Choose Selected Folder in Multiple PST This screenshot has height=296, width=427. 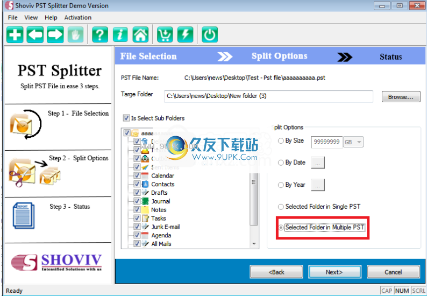coord(281,227)
